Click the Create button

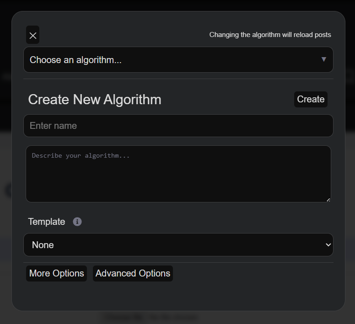pyautogui.click(x=311, y=99)
